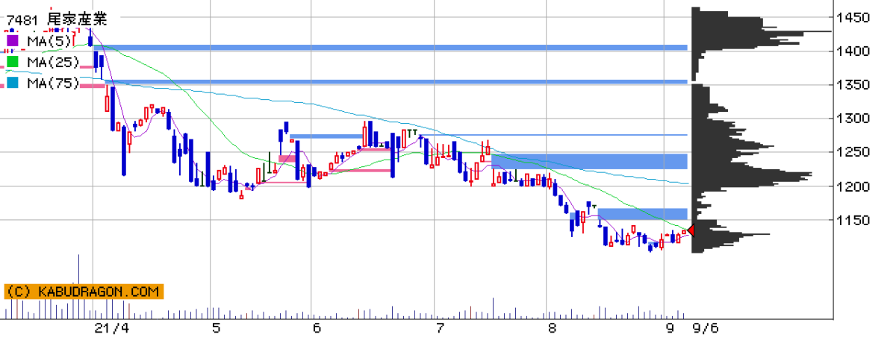
Task: Click the purple MA(5) legend swatch
Action: [12, 40]
